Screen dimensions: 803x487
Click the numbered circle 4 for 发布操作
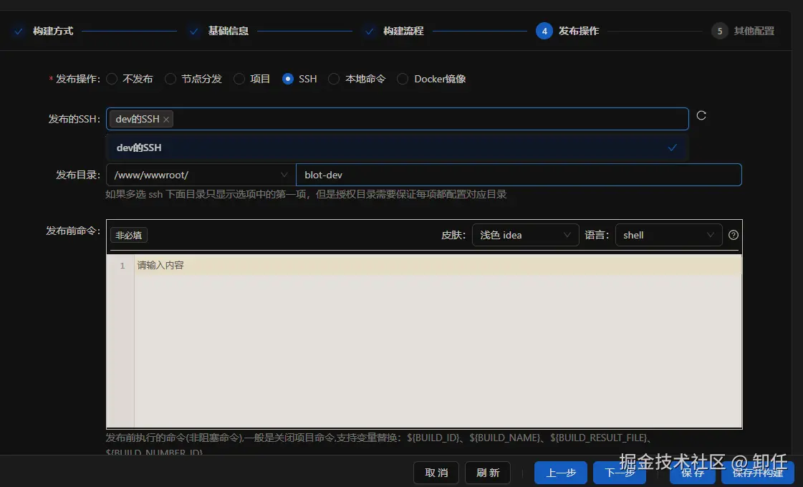point(544,31)
